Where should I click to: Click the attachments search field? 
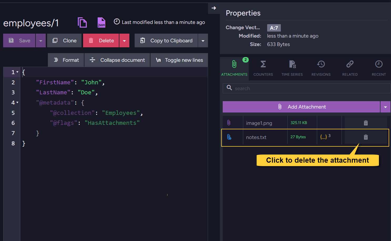tap(306, 89)
